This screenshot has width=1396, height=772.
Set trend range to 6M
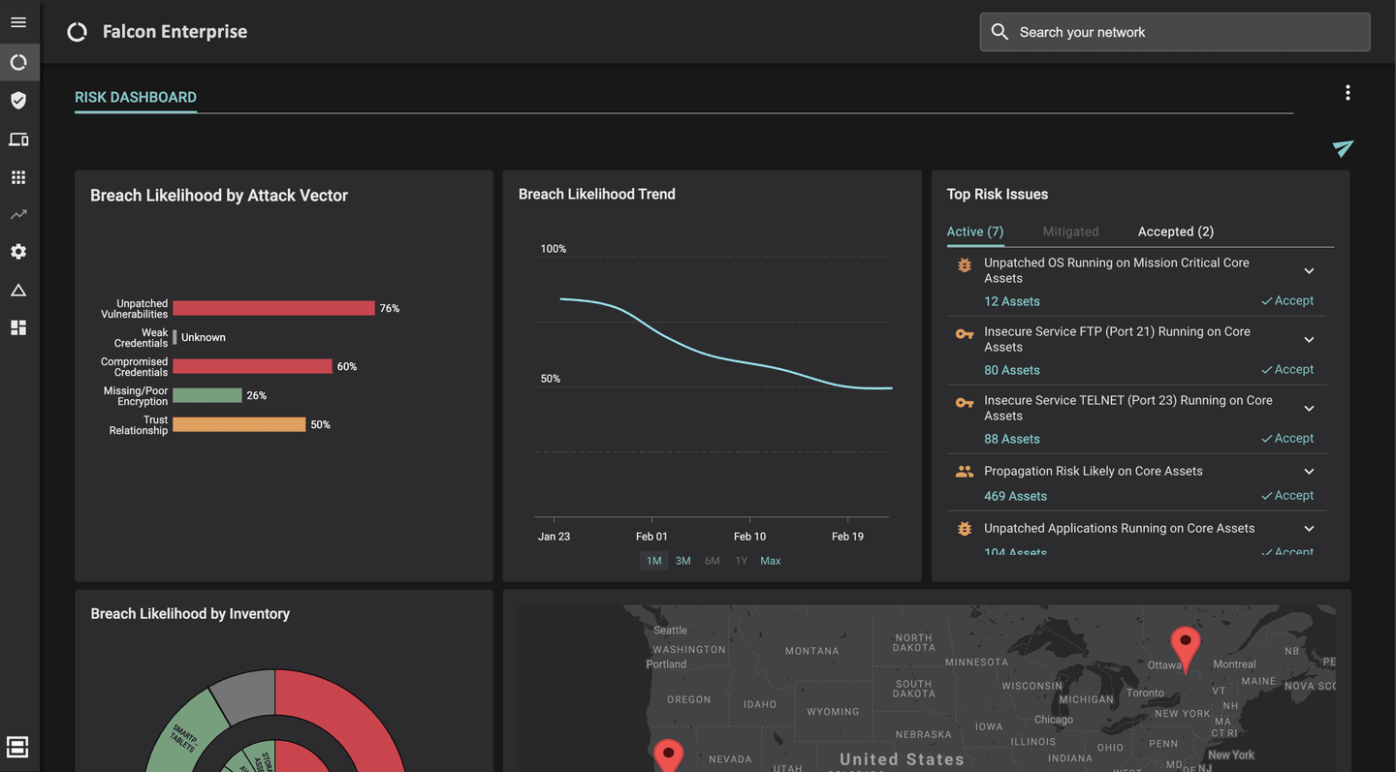713,561
